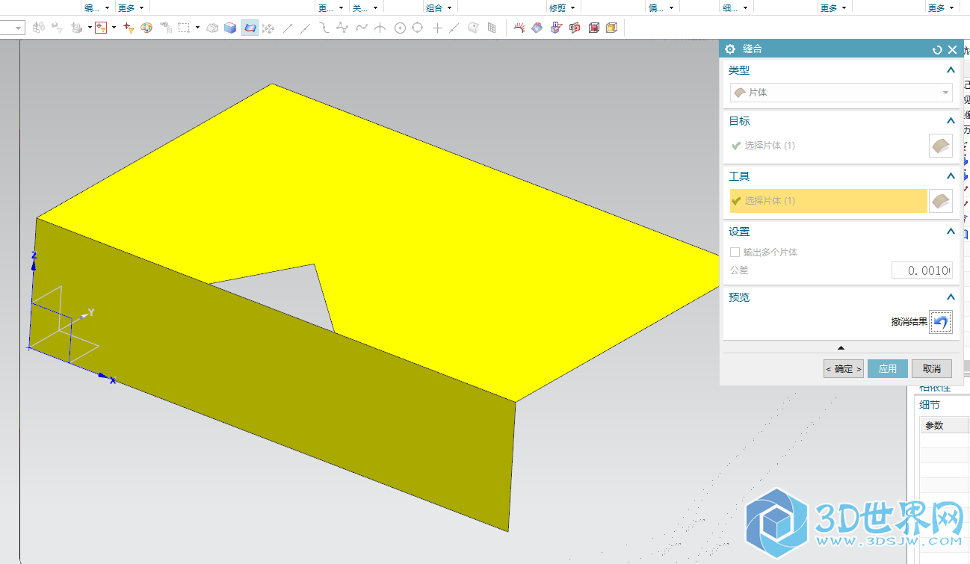
Task: Click the red-boxed selection filter icon
Action: click(x=101, y=28)
